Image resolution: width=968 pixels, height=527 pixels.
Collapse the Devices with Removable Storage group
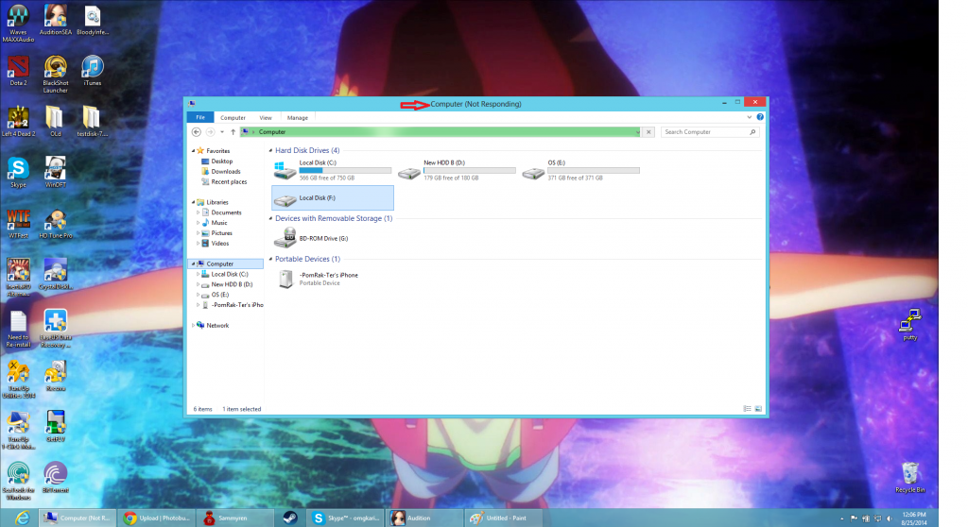point(270,218)
